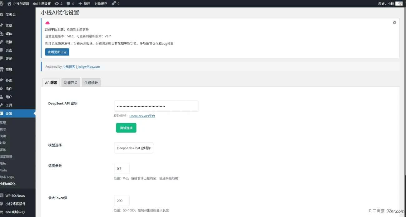Open the updates icon showing 2
The width and height of the screenshot is (406, 217).
pyautogui.click(x=58, y=4)
